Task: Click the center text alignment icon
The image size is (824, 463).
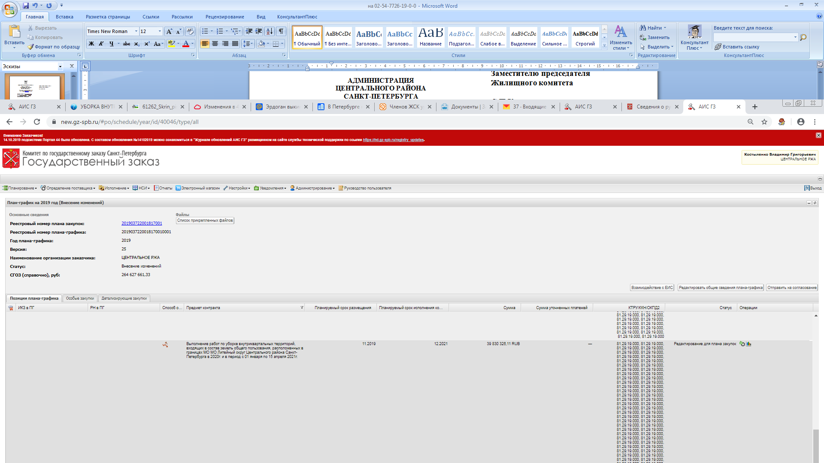Action: coord(215,44)
